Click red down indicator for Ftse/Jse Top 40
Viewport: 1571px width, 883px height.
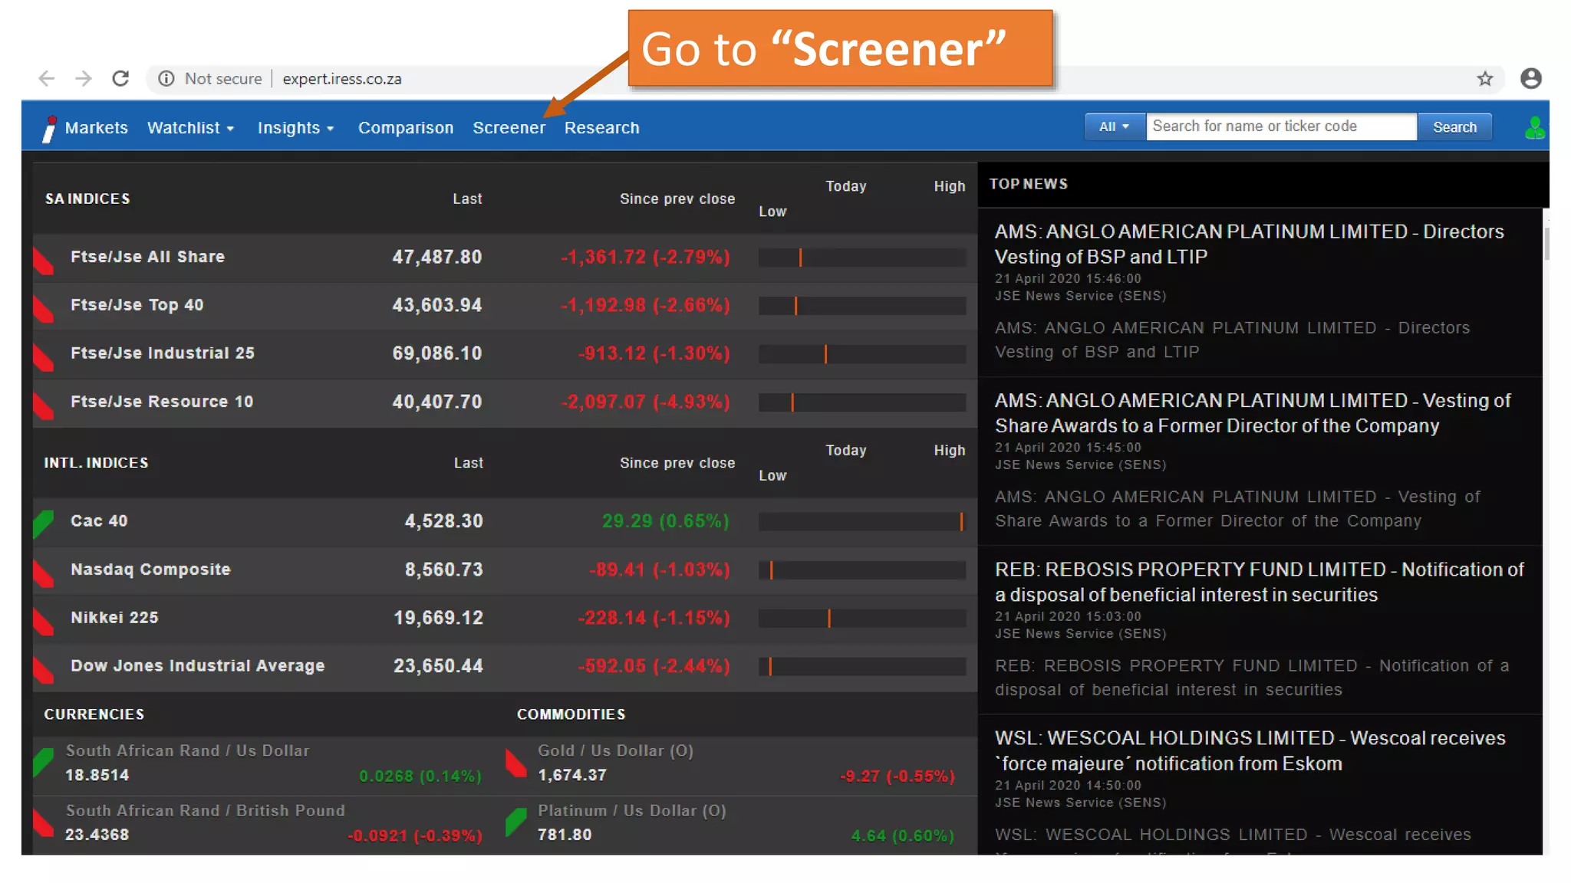pyautogui.click(x=44, y=309)
